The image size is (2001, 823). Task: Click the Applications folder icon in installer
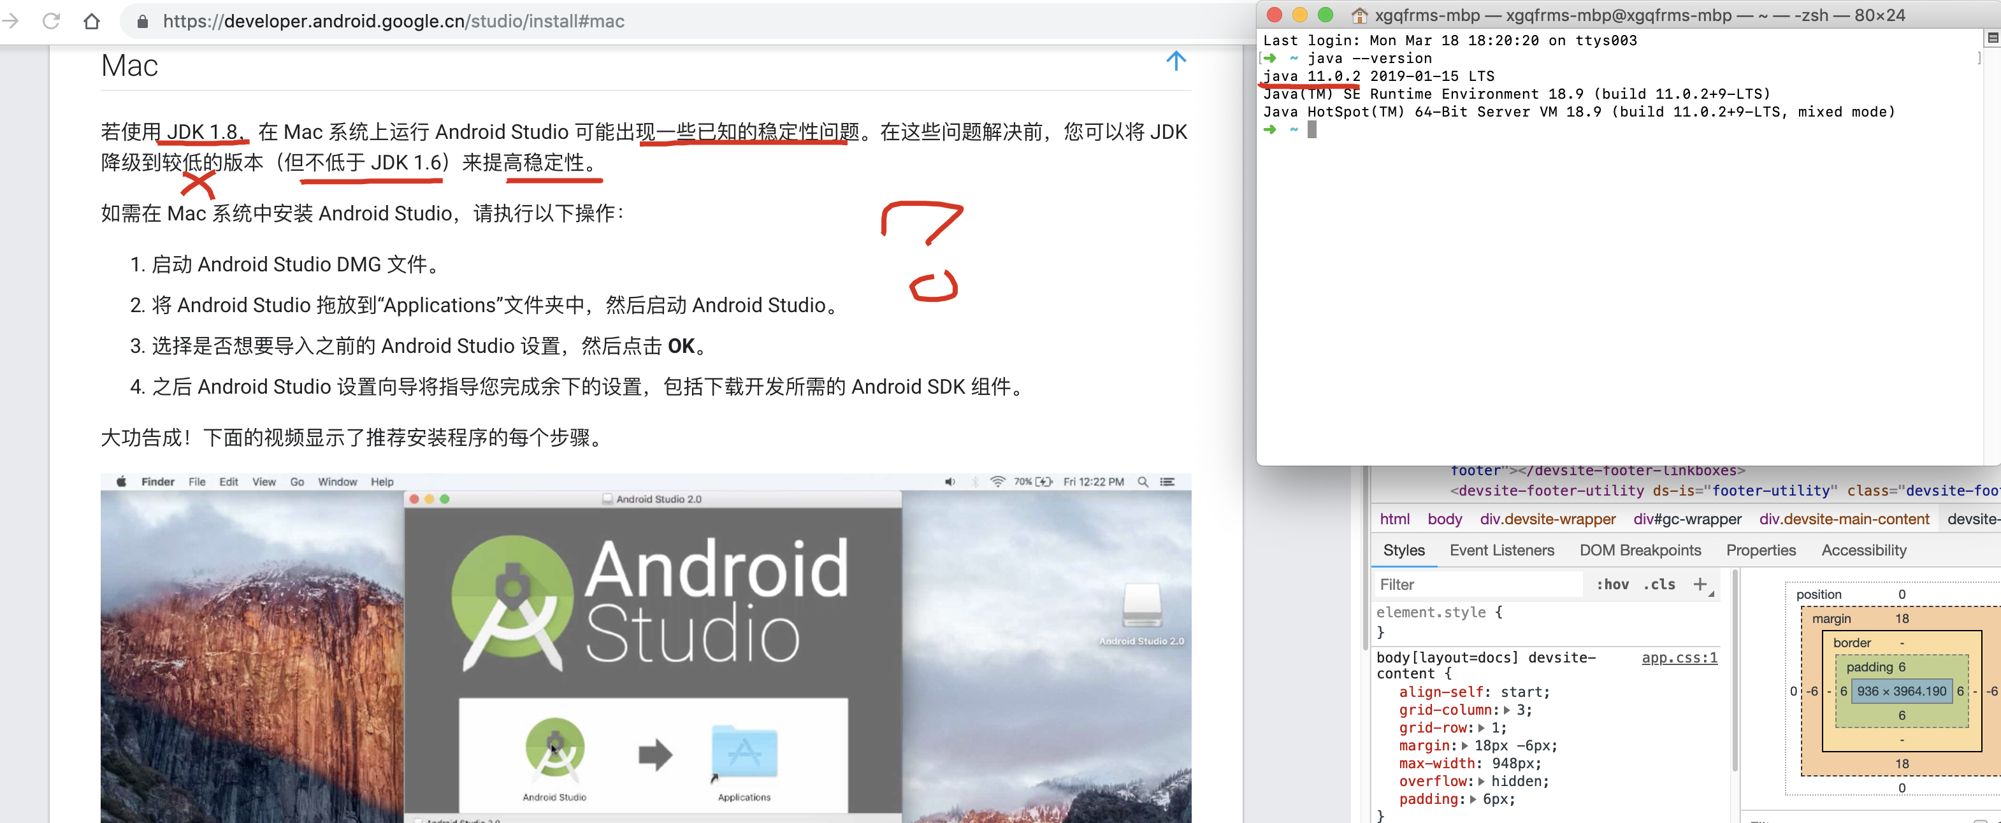coord(744,752)
